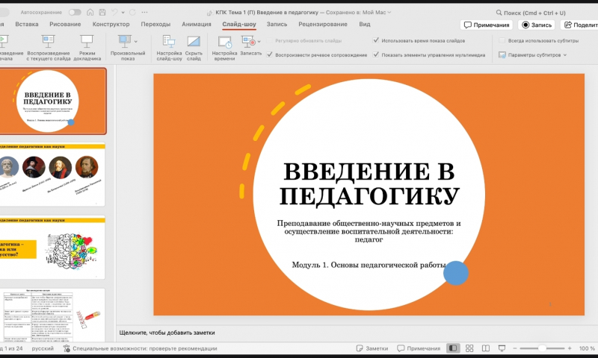
Task: Open the Переходы tab
Action: tap(155, 24)
